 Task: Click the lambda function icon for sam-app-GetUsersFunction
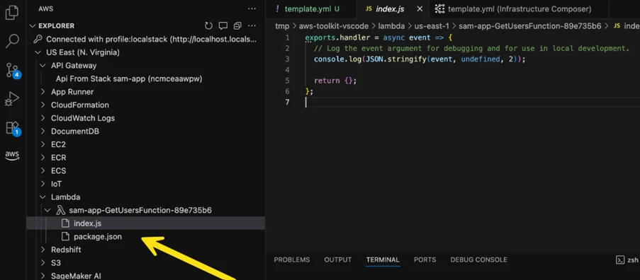pos(60,211)
